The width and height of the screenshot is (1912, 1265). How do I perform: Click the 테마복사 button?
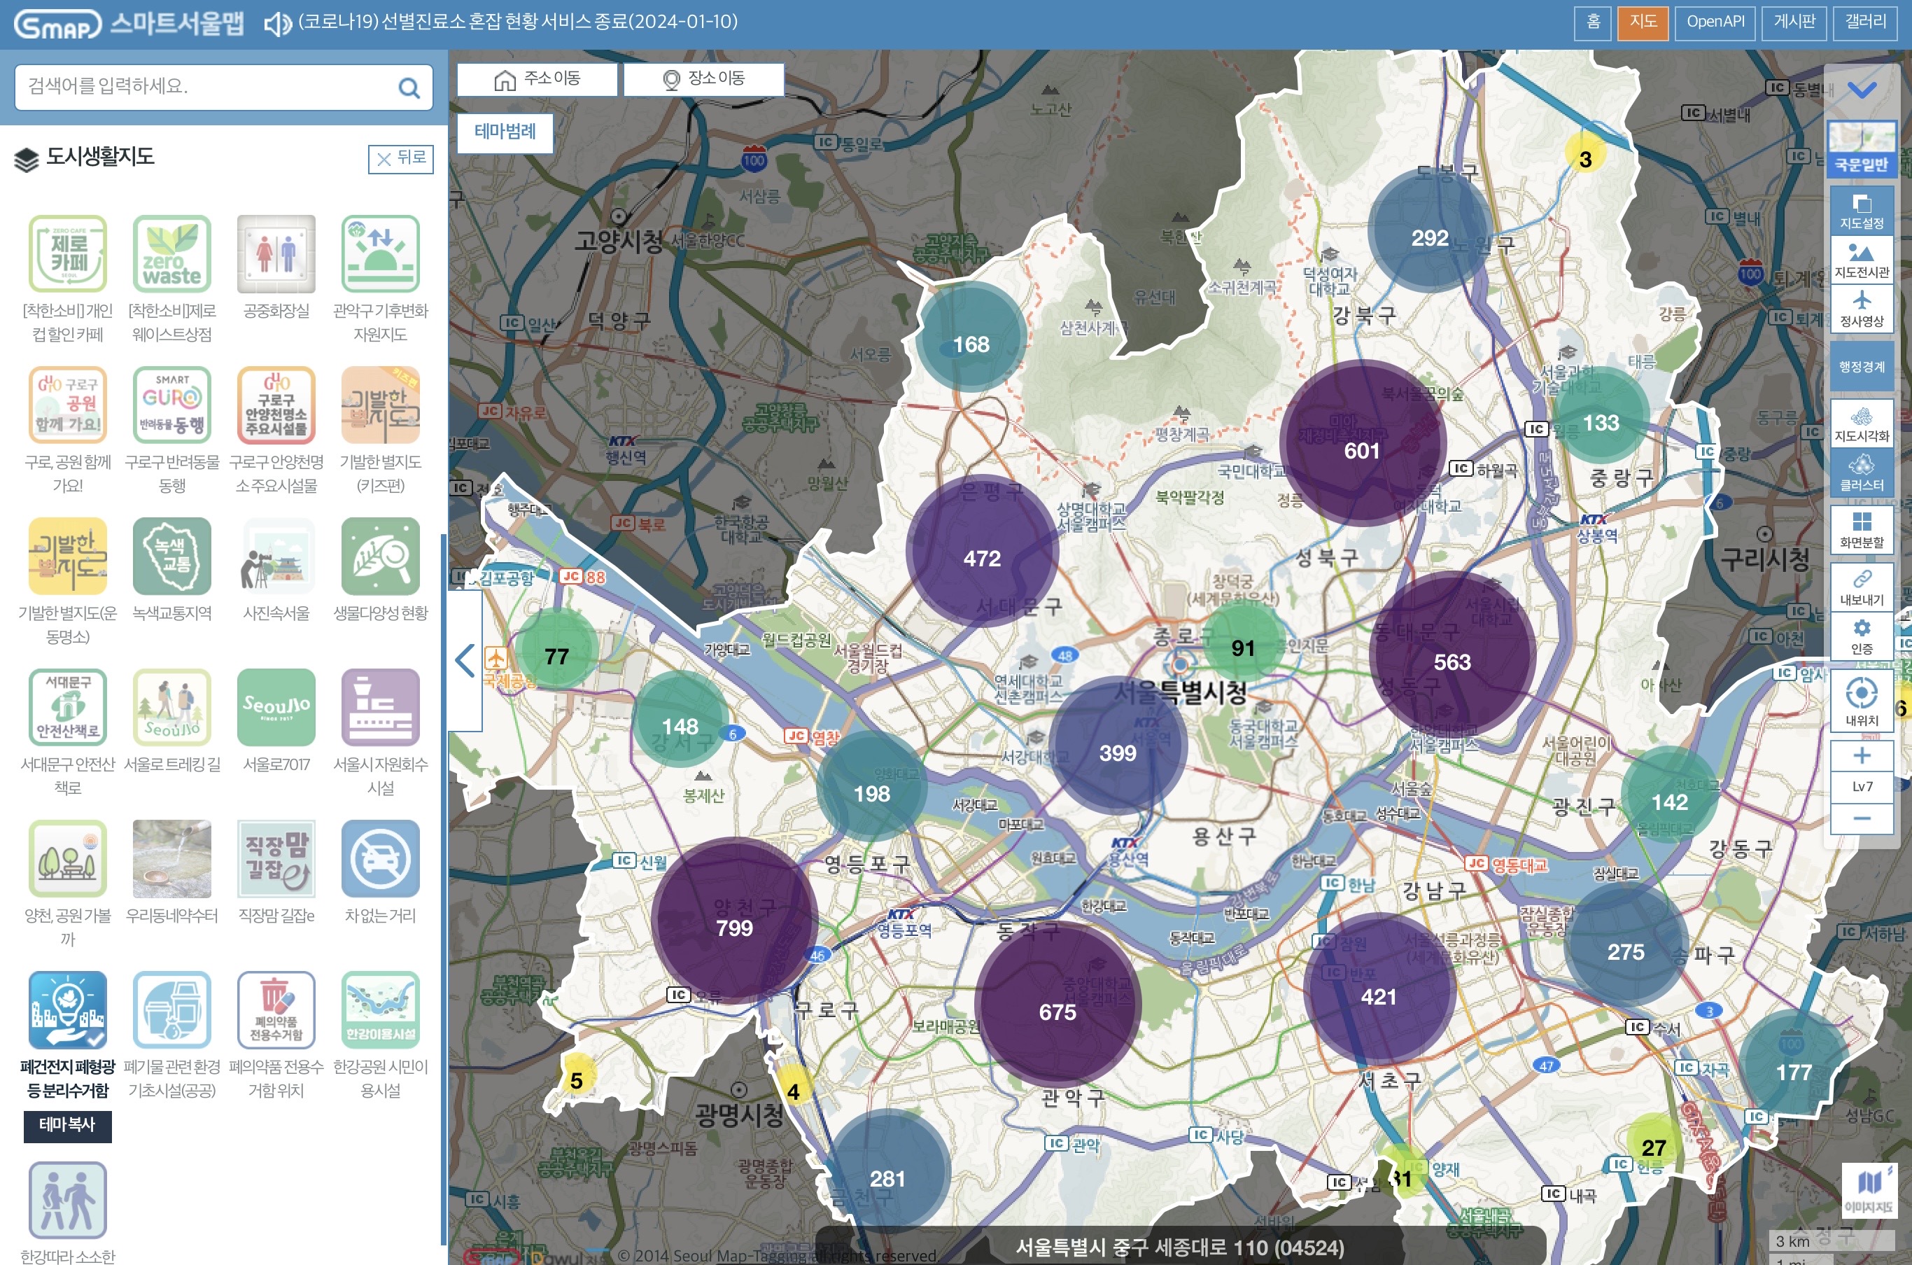[67, 1124]
